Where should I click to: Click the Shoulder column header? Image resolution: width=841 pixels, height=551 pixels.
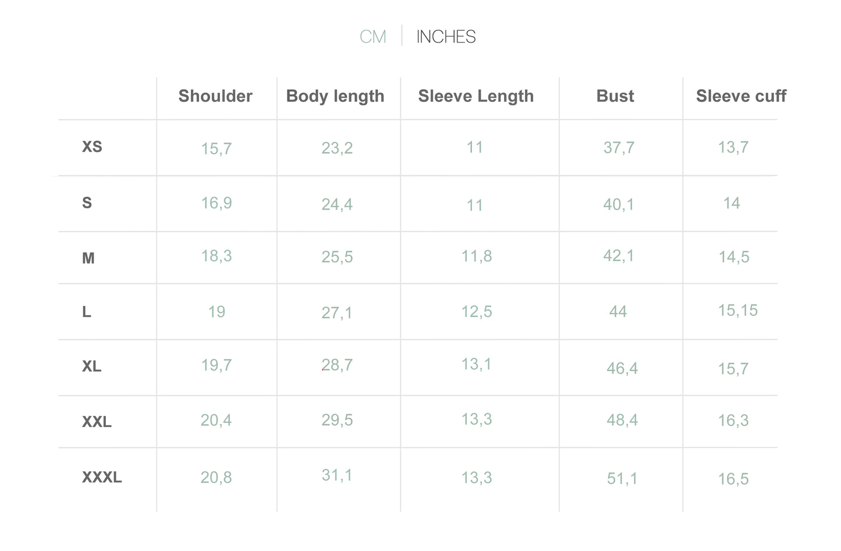[x=215, y=96]
